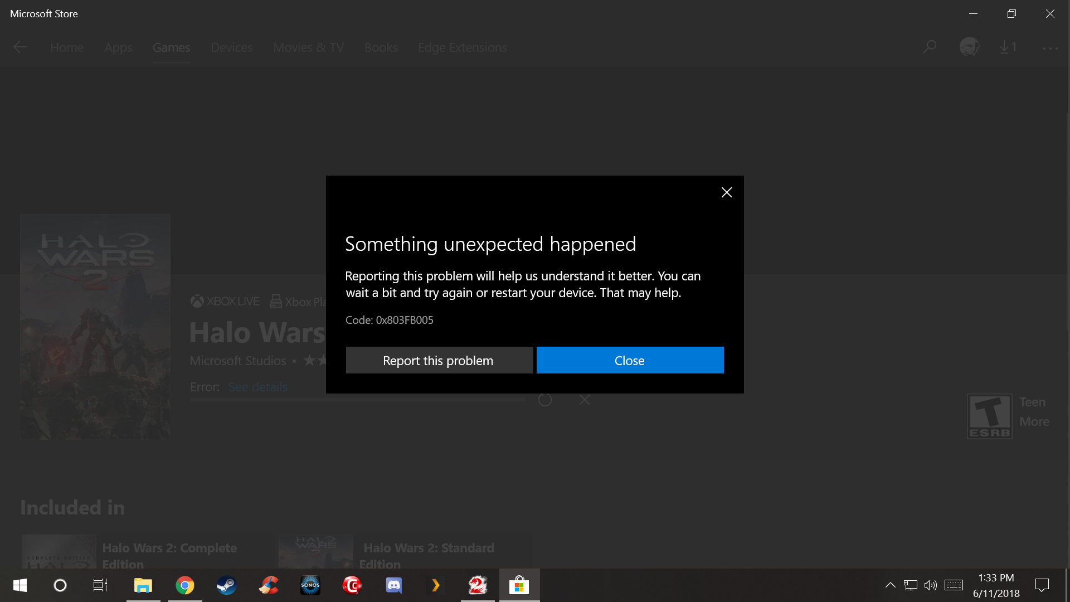Screen dimensions: 1070x602
Task: Open Discord from the taskbar
Action: (x=394, y=585)
